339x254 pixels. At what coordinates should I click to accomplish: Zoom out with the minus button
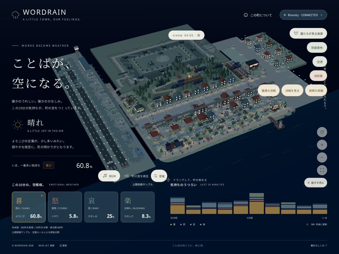point(322,157)
